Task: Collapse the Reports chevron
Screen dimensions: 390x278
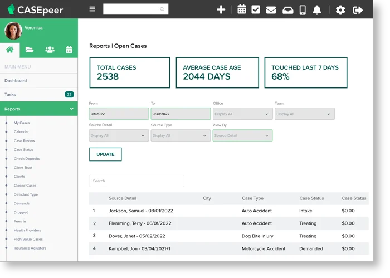Action: 72,109
